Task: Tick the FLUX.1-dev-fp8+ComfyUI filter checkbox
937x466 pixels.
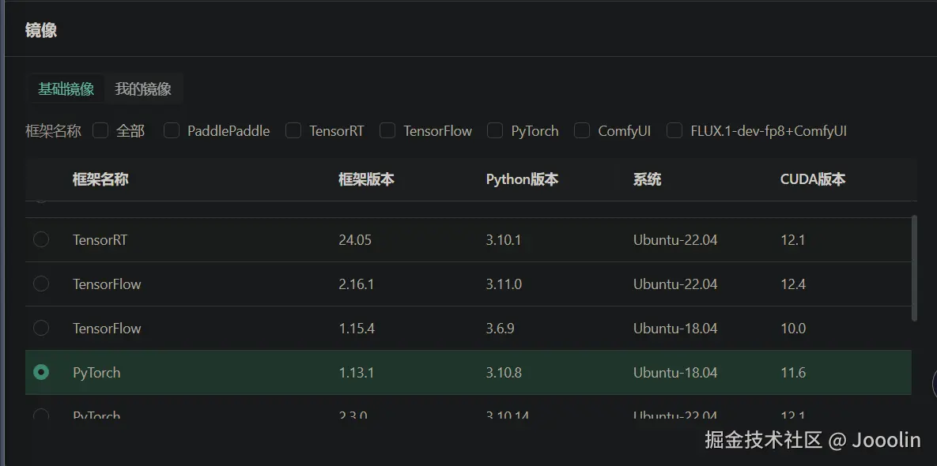Action: pos(674,131)
